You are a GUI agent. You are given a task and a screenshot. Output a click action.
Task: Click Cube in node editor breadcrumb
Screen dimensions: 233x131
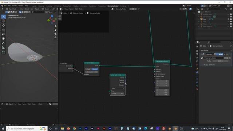(x=65, y=13)
